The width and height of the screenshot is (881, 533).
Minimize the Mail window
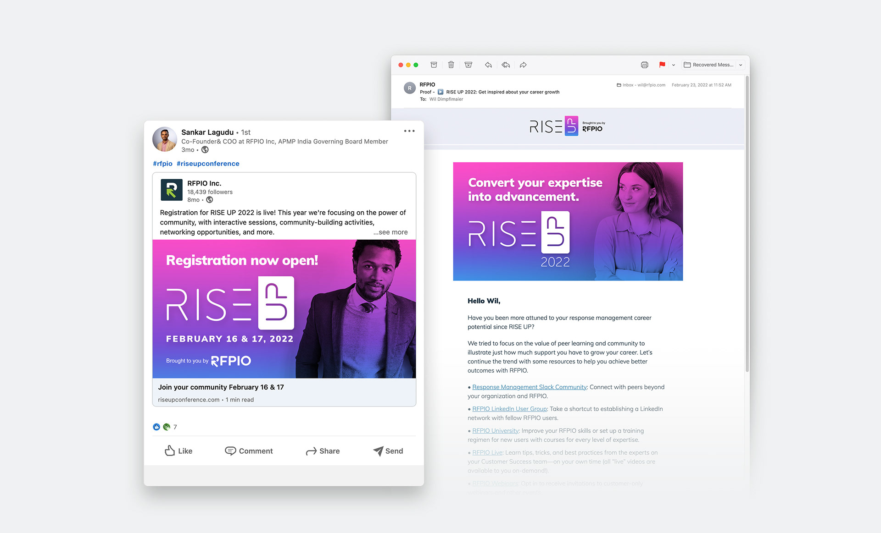click(x=408, y=65)
